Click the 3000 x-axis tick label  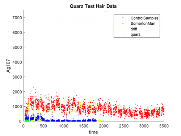tap(144, 126)
